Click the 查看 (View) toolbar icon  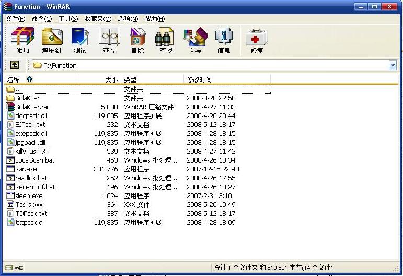point(109,40)
